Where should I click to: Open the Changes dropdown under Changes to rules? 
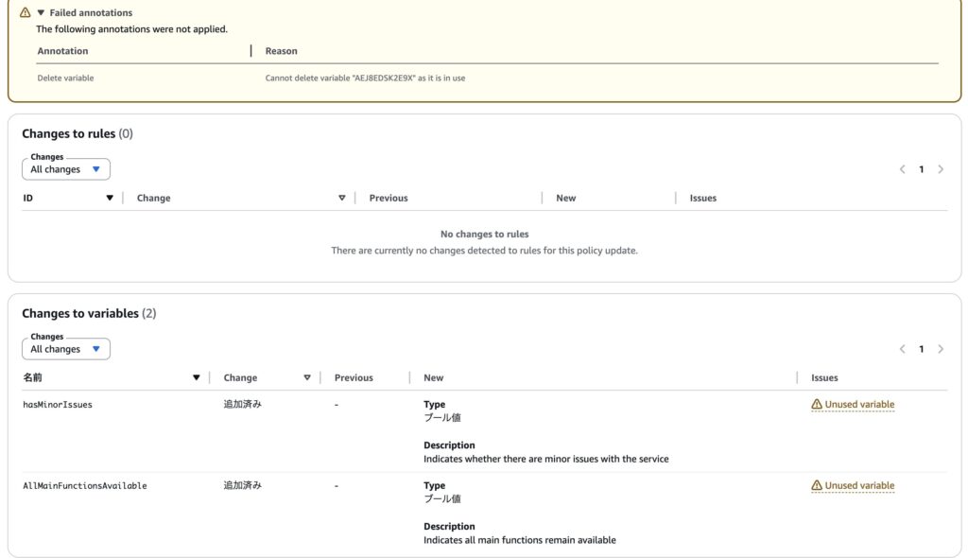(66, 169)
